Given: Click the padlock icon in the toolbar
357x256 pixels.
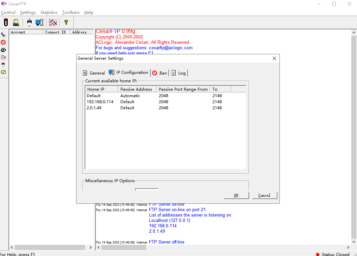Looking at the screenshot, I should pos(16,23).
